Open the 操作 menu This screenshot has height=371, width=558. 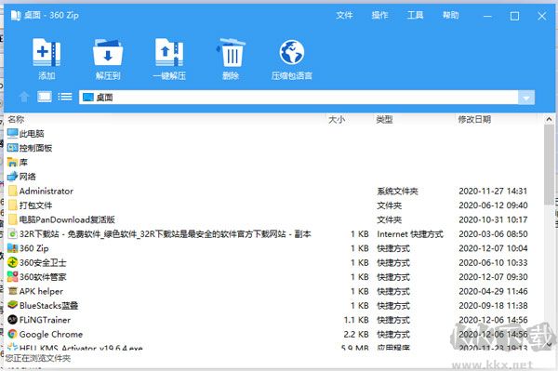pos(379,15)
